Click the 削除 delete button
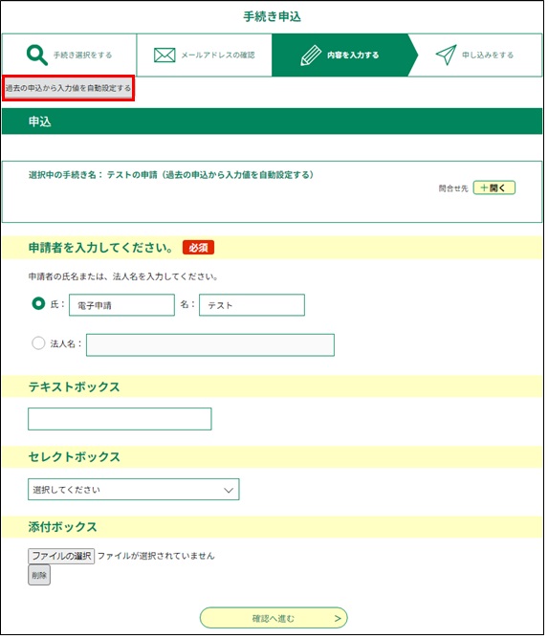 pyautogui.click(x=39, y=575)
